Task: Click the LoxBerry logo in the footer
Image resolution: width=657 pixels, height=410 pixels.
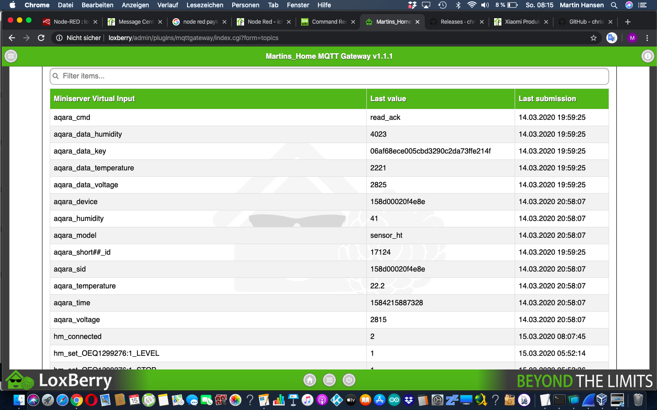Action: pos(58,380)
